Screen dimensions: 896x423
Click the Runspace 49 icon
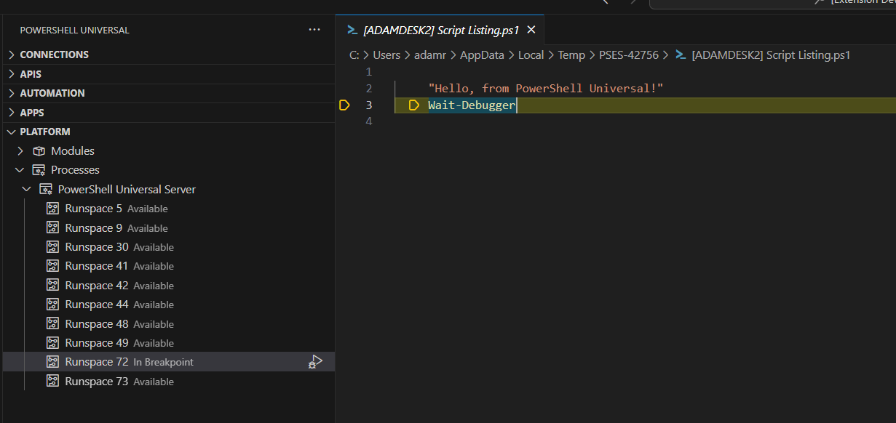pyautogui.click(x=52, y=343)
